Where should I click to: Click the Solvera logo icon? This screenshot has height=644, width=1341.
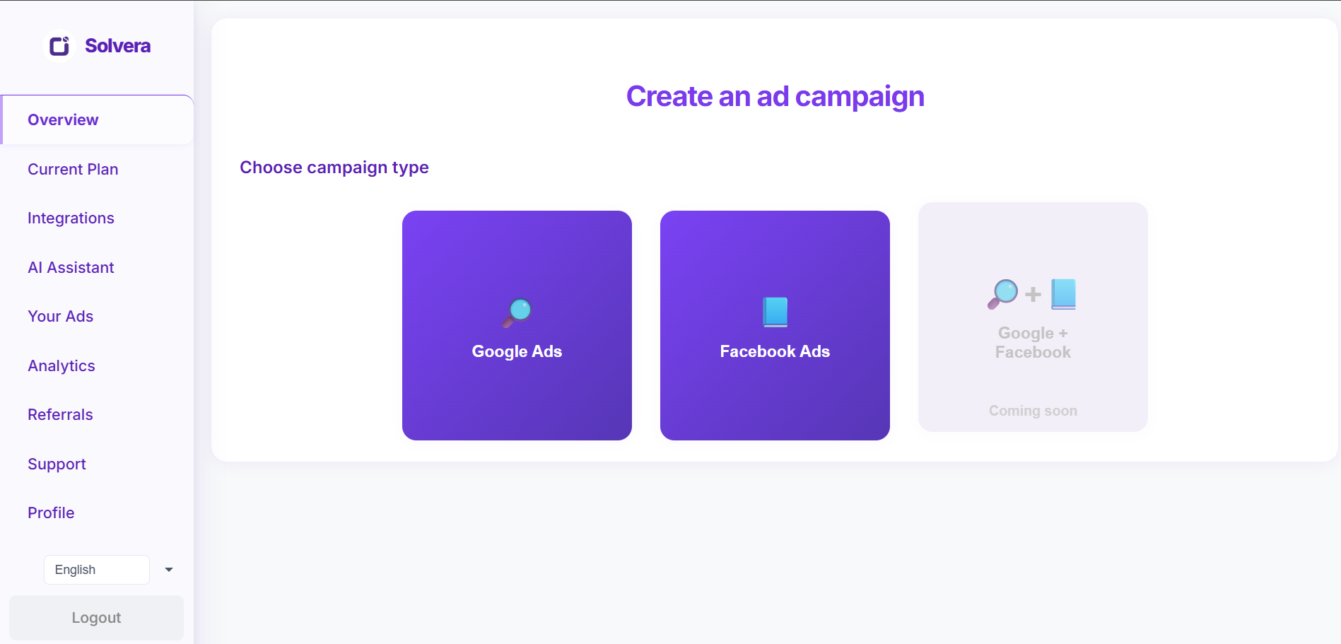click(59, 45)
